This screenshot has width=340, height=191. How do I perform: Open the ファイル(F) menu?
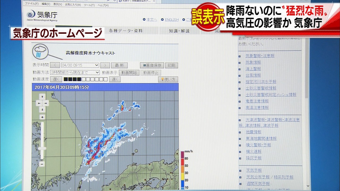tap(32, 4)
